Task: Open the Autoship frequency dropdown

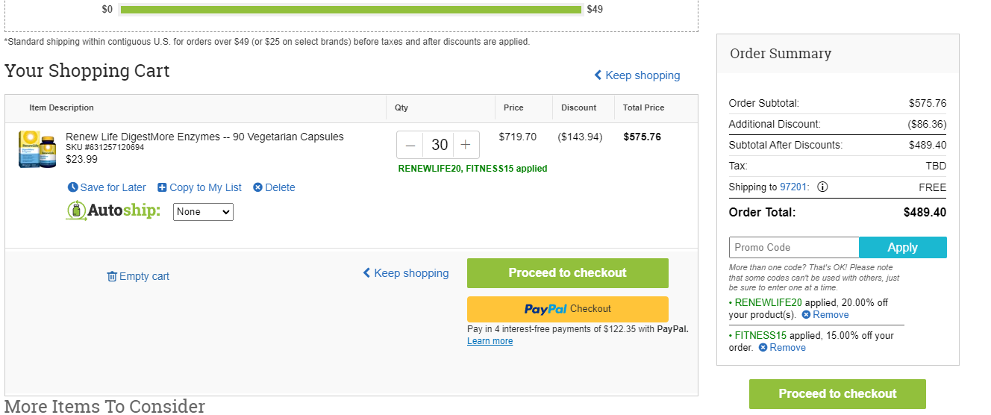Action: 203,212
